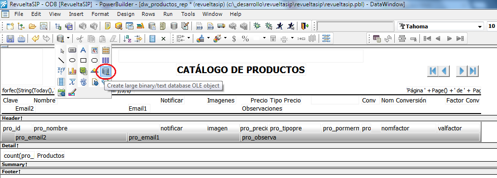Click the Print icon in toolbar

(x=21, y=38)
